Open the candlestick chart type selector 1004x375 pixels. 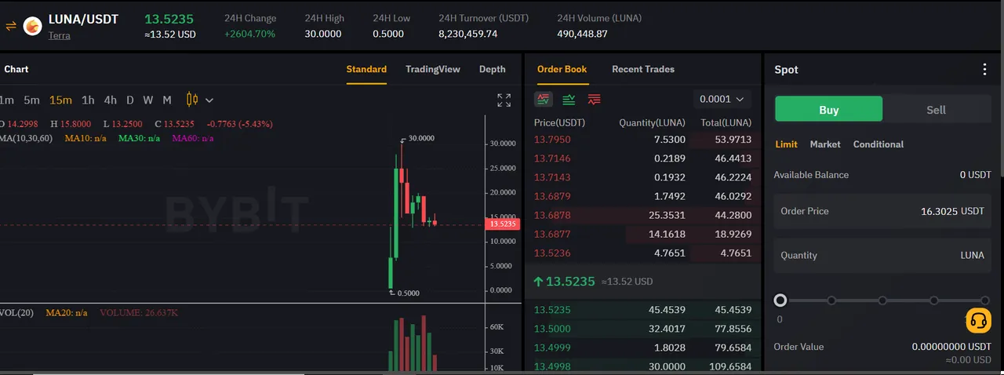pyautogui.click(x=192, y=100)
